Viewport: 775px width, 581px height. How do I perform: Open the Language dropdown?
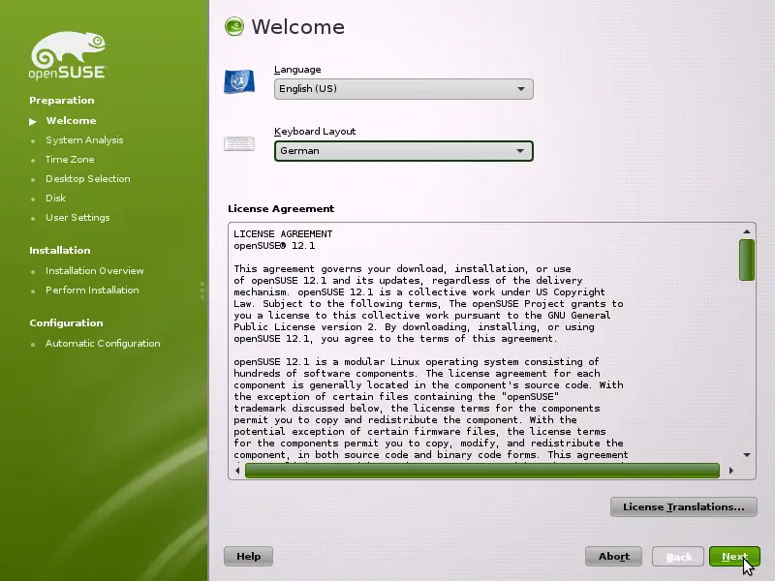point(403,89)
